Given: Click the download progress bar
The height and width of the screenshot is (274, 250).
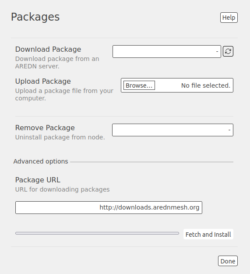Looking at the screenshot, I should (97, 233).
